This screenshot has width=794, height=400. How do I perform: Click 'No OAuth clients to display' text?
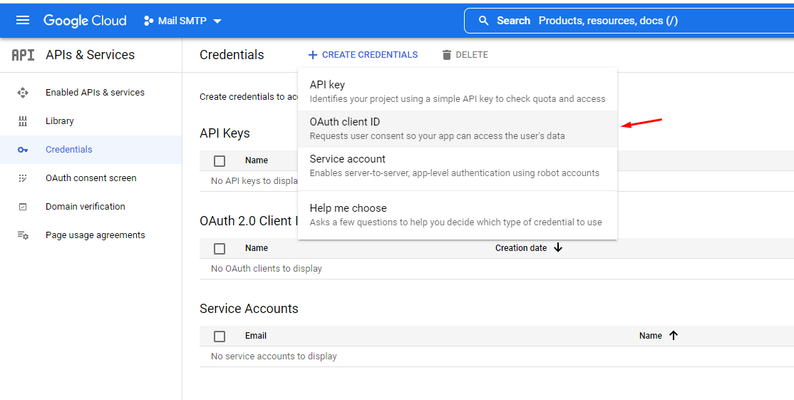tap(267, 268)
